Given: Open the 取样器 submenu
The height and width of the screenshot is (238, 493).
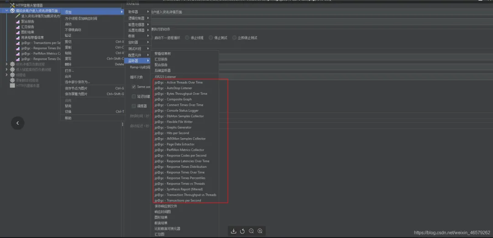Looking at the screenshot, I should click(x=138, y=12).
